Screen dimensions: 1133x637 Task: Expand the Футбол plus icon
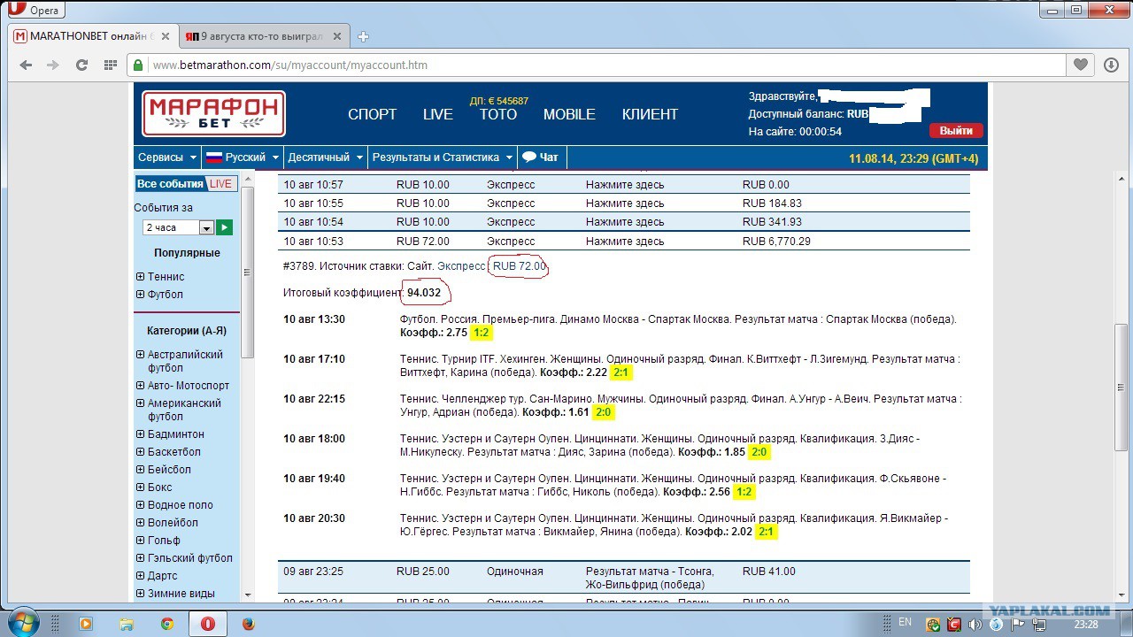pos(140,295)
